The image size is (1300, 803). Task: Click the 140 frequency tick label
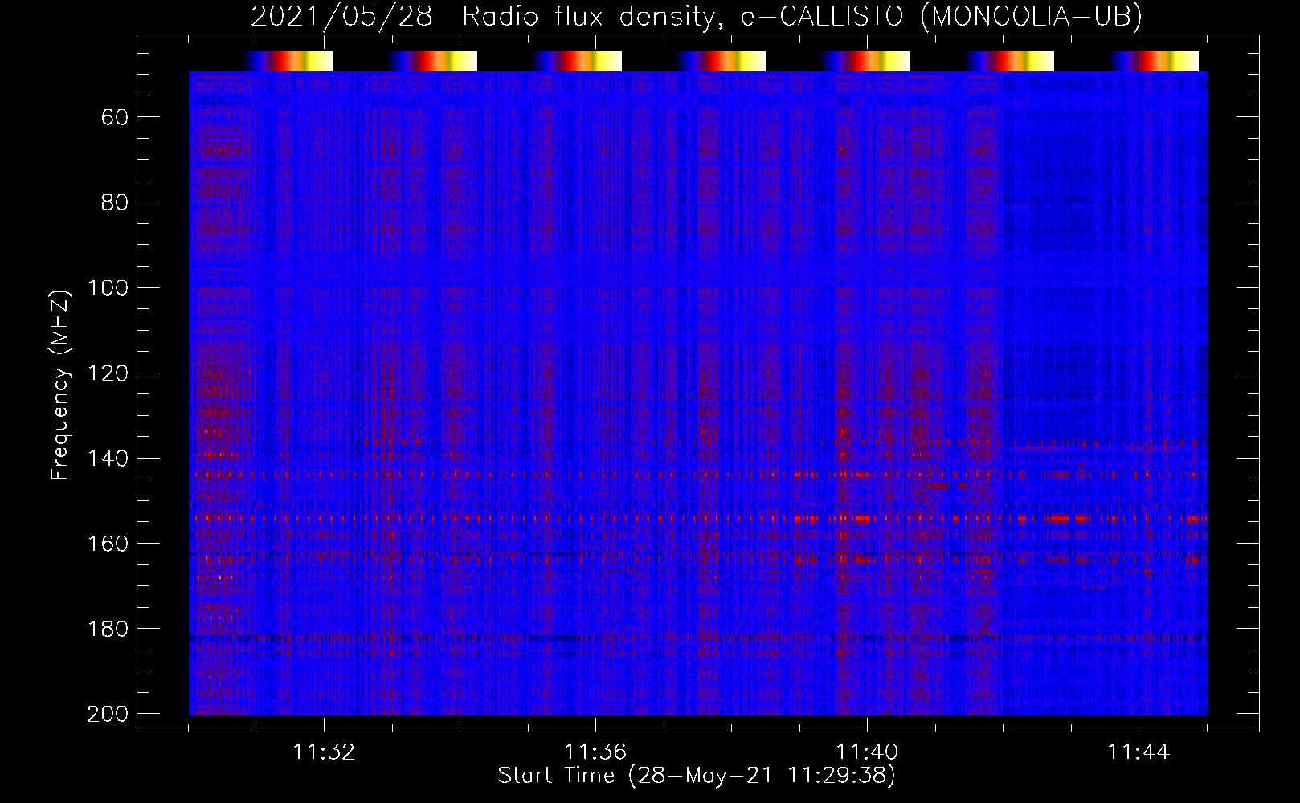(108, 458)
